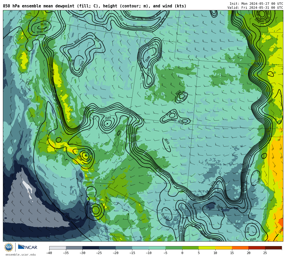This screenshot has height=258, width=286.
Task: Click the -15 colorbar tick label
Action: coord(132,253)
